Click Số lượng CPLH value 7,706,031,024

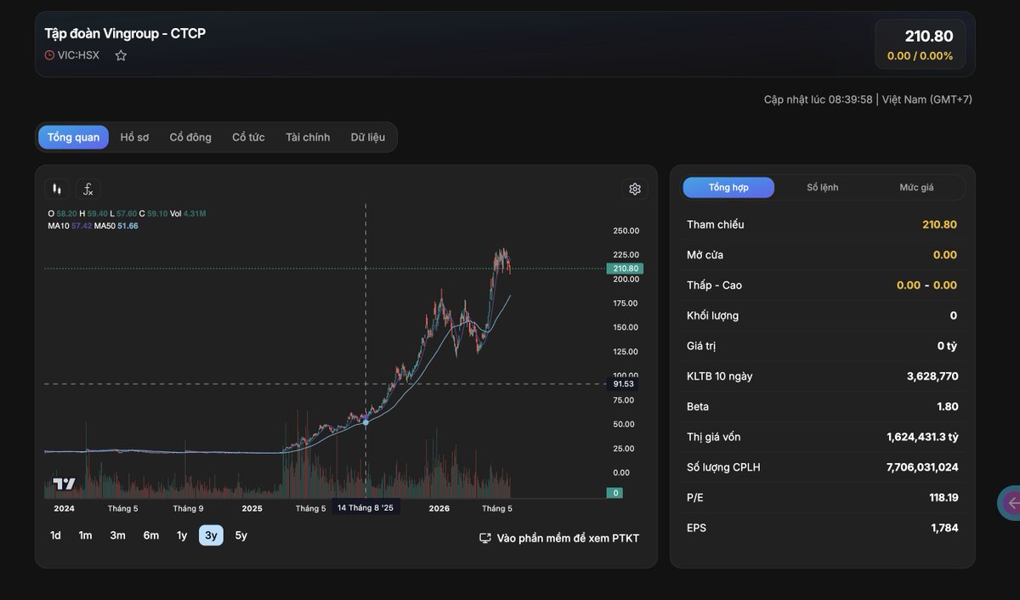pos(922,467)
